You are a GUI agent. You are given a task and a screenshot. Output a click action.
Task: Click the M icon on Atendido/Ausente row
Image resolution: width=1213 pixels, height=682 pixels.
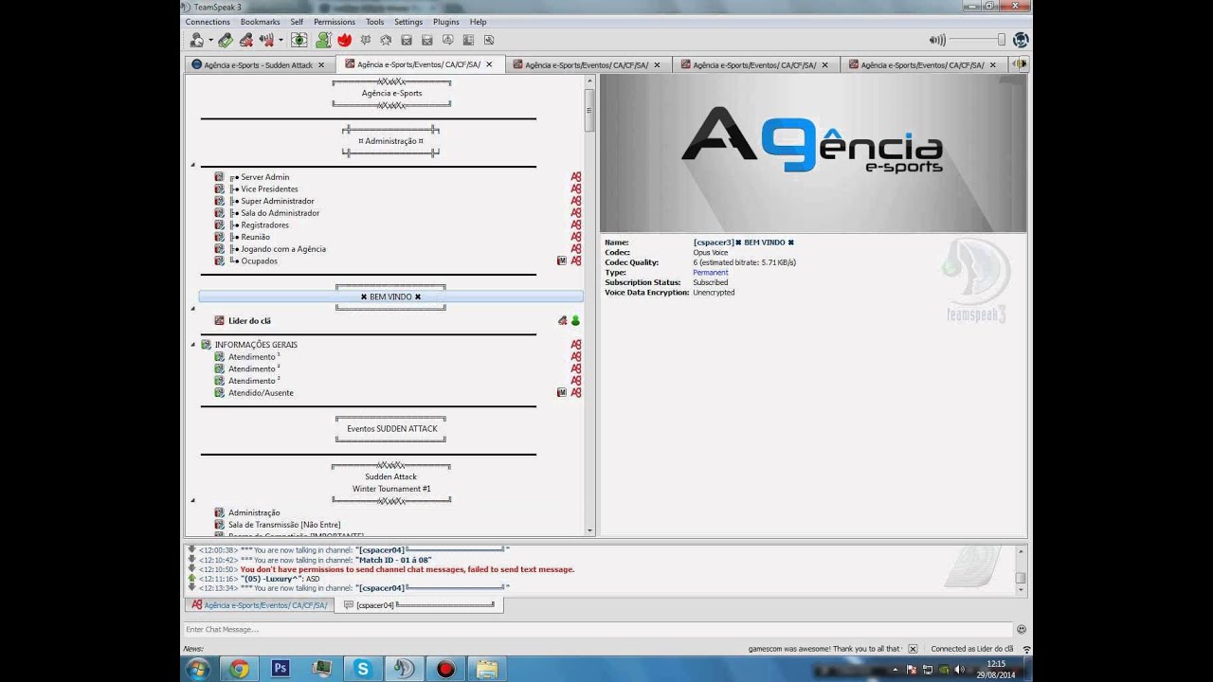tap(562, 392)
